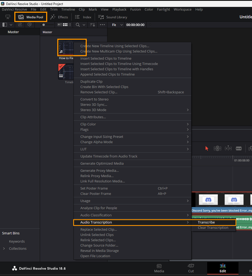This screenshot has height=276, width=252.
Task: Select the Smart Bins header
Action: tap(11, 233)
